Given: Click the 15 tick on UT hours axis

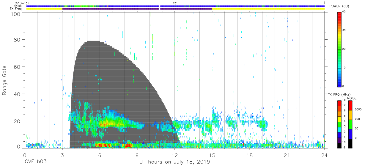Looking at the screenshot, I should (212, 155).
